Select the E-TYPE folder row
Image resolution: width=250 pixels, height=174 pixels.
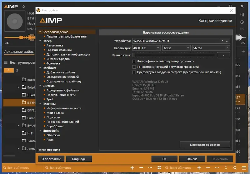19,103
